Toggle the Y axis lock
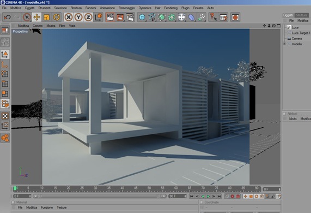 click(x=78, y=17)
